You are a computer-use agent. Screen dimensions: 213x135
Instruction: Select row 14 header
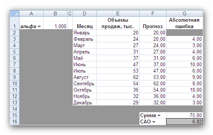[15, 109]
